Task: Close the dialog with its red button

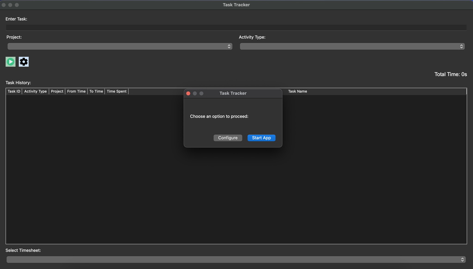Action: coord(188,93)
